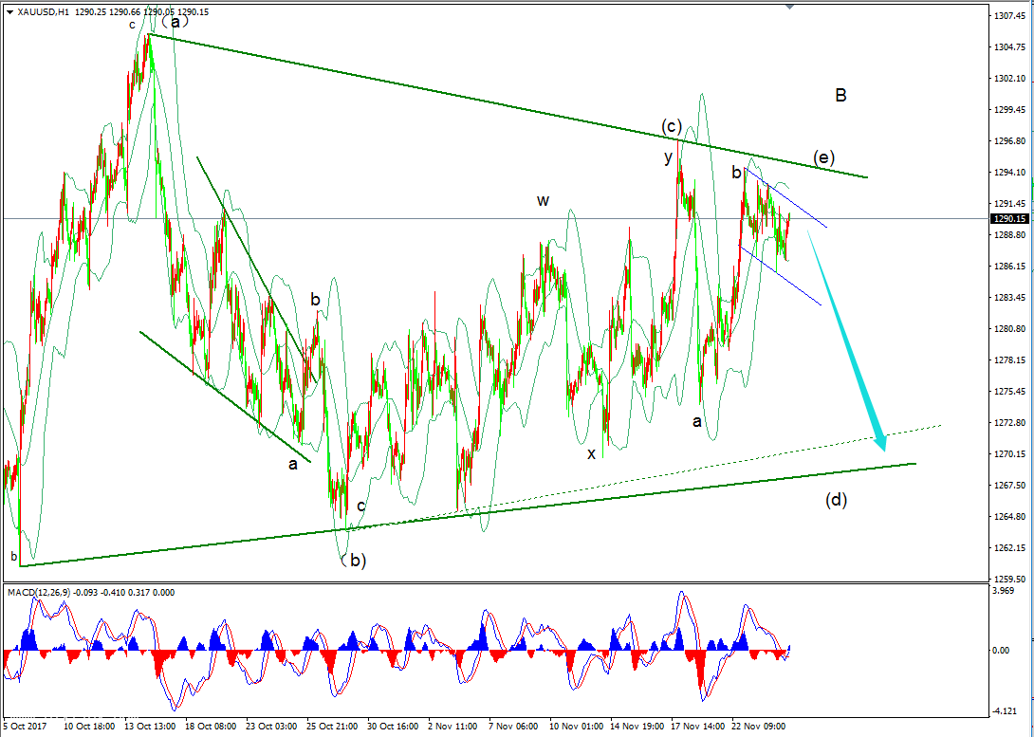The height and width of the screenshot is (737, 1034).
Task: Click the MACD(12,26,9) indicator label
Action: [38, 593]
